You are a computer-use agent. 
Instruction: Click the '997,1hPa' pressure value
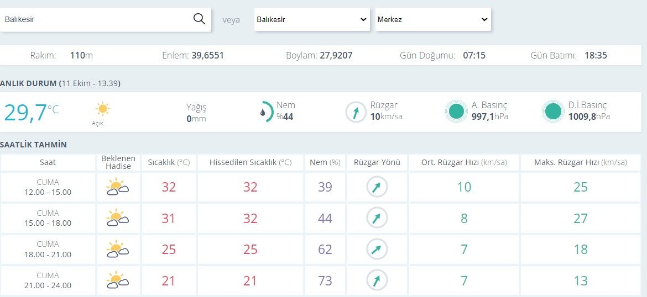[490, 116]
